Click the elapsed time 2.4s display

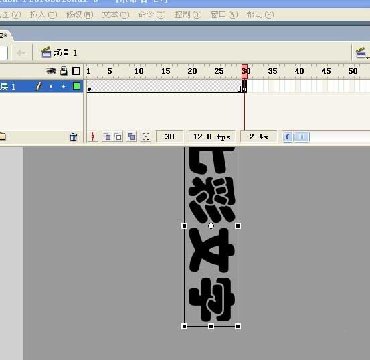pyautogui.click(x=259, y=137)
